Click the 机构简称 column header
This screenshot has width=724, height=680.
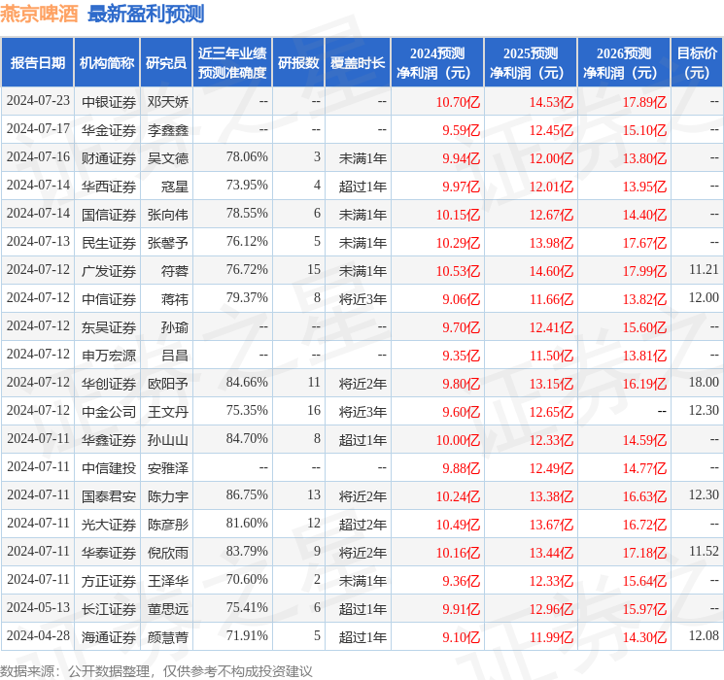(107, 63)
